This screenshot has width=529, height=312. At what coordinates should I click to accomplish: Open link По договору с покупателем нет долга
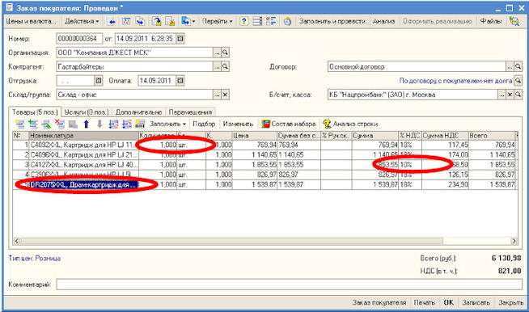pos(455,81)
